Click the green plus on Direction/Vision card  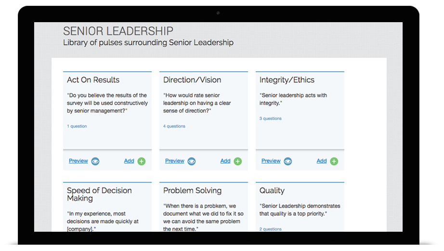point(237,161)
